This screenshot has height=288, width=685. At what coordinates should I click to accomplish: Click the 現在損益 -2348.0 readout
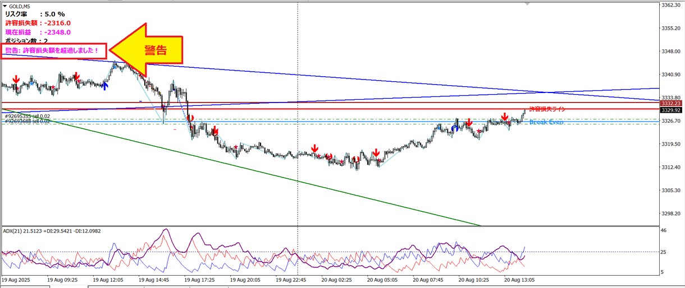coord(38,32)
